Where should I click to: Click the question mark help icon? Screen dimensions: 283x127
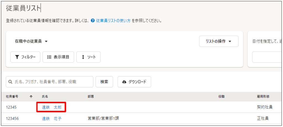click(93, 21)
